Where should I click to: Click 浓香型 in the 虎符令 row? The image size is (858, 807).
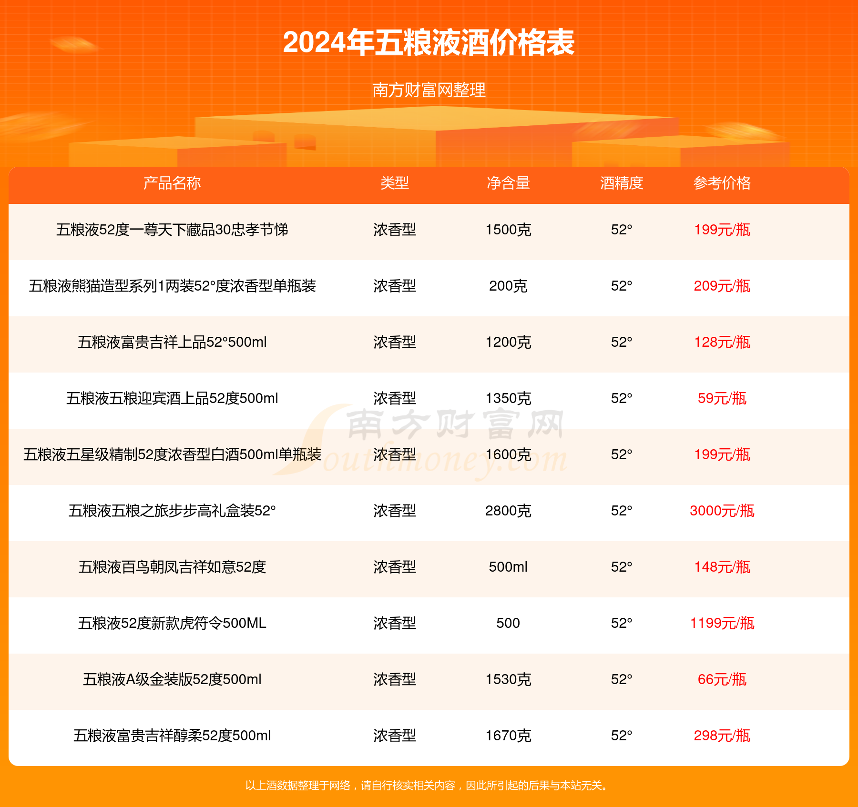click(395, 623)
